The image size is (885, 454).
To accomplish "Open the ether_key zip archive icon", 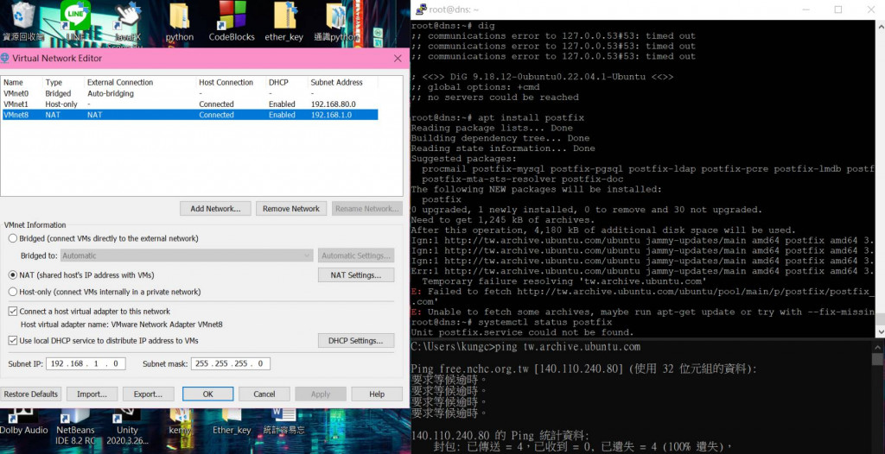I will point(283,22).
